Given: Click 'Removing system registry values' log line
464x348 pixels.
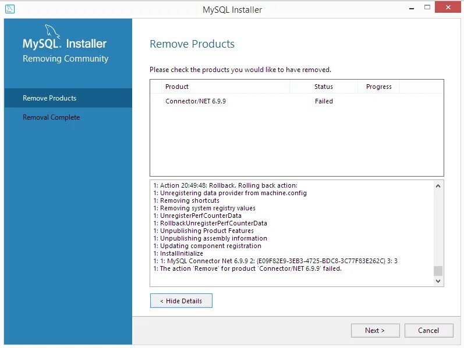Looking at the screenshot, I should tap(204, 208).
